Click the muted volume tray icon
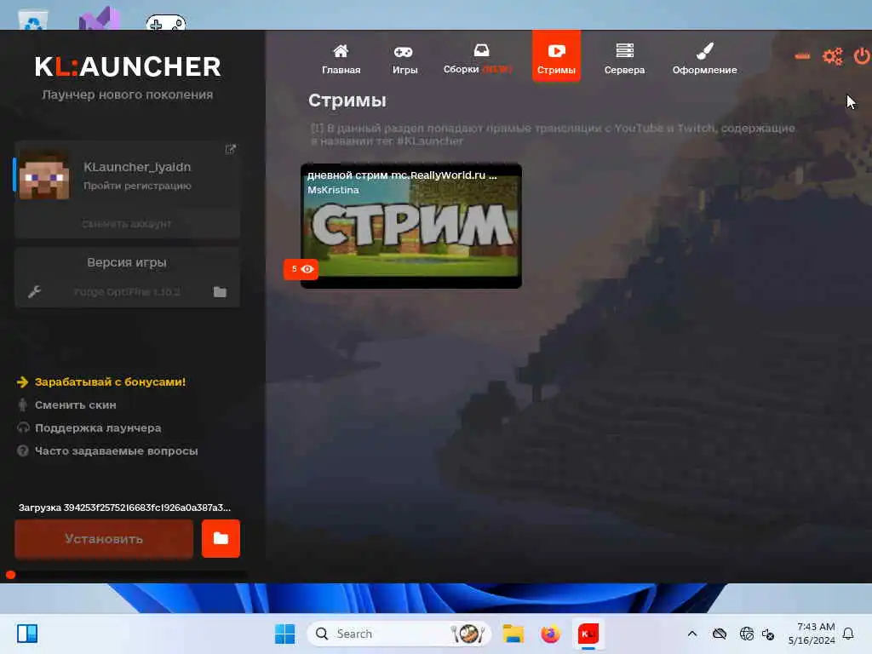 point(769,634)
